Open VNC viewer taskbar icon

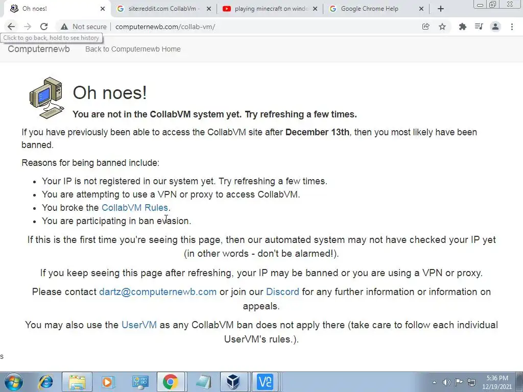(265, 382)
